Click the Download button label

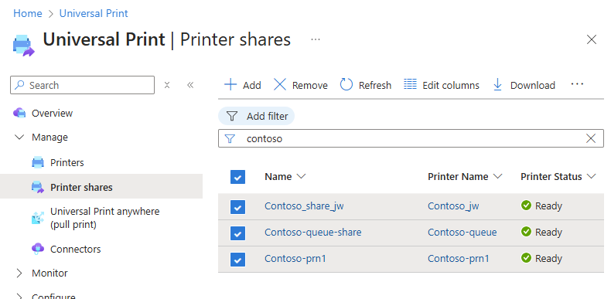tap(533, 85)
